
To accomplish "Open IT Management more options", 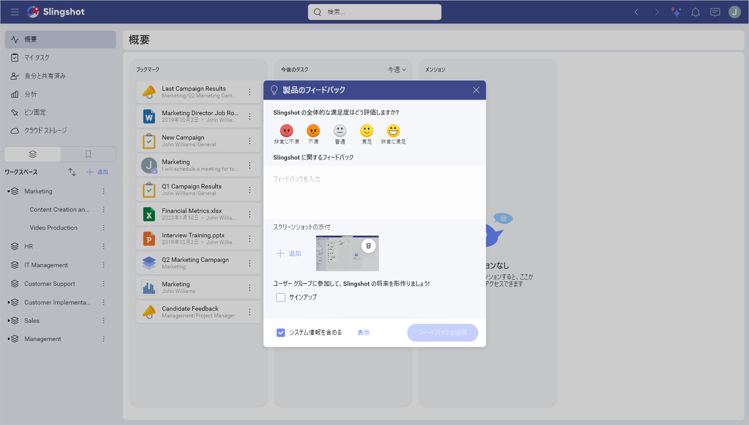I will coord(104,265).
